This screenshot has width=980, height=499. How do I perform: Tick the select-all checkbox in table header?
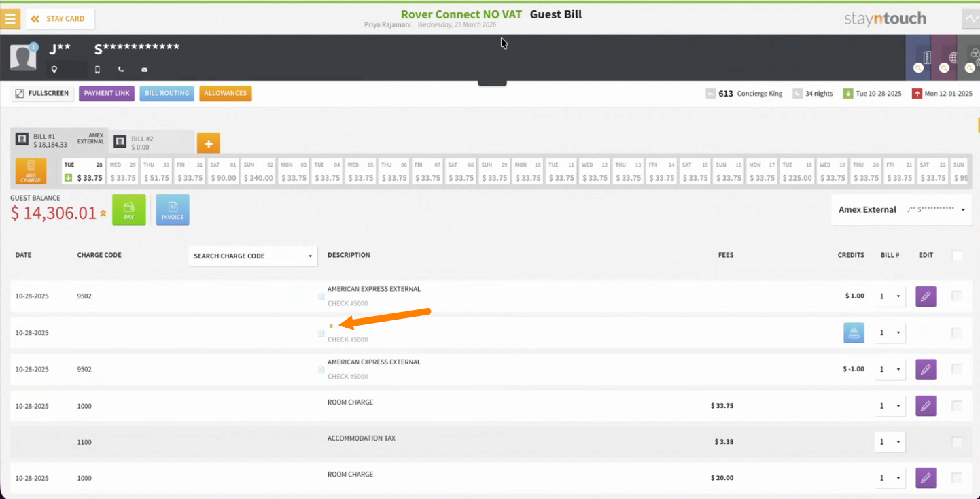pos(957,256)
